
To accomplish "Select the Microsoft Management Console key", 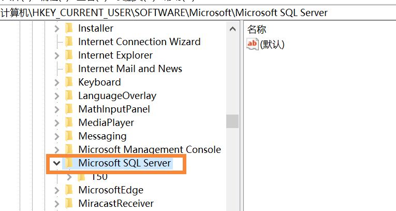I will tap(150, 150).
